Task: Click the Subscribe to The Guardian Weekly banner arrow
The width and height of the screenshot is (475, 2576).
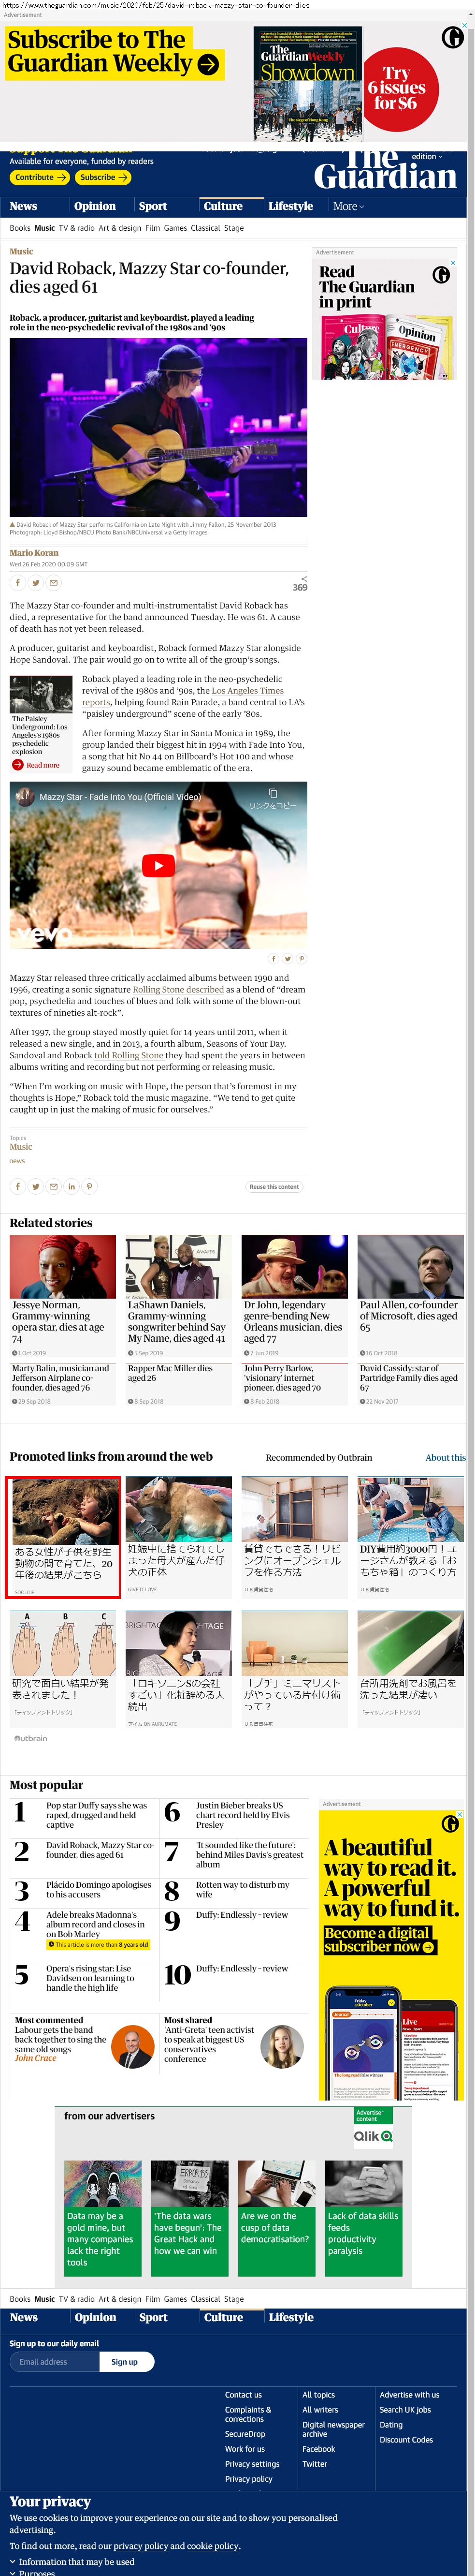Action: pyautogui.click(x=208, y=64)
